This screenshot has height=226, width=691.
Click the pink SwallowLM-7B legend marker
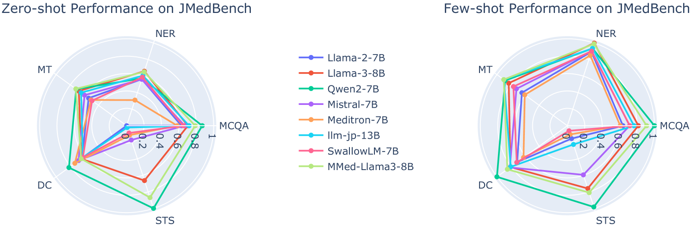click(311, 151)
